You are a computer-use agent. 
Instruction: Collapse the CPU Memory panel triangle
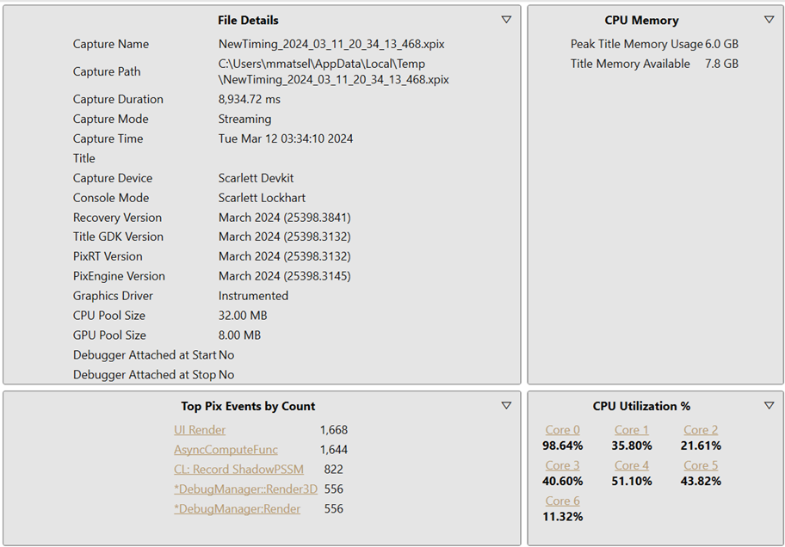click(769, 20)
